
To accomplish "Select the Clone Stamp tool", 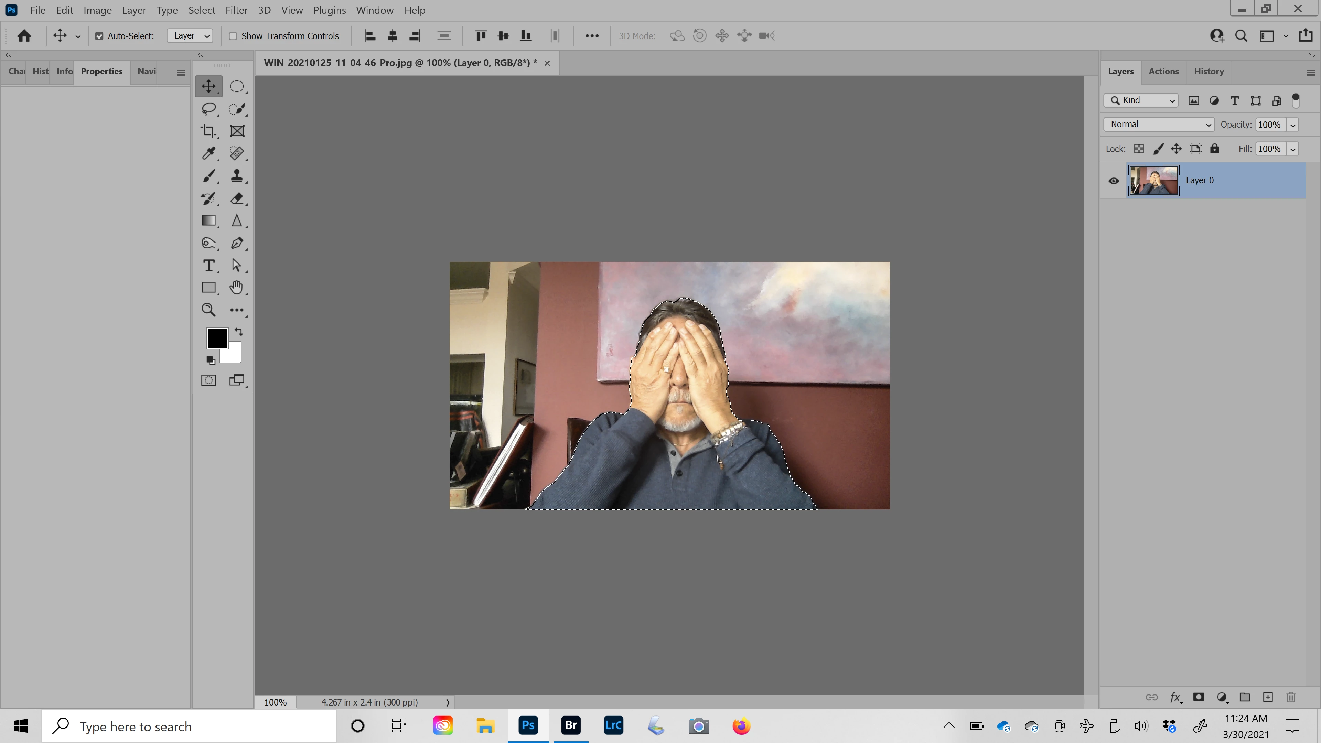I will click(x=236, y=176).
